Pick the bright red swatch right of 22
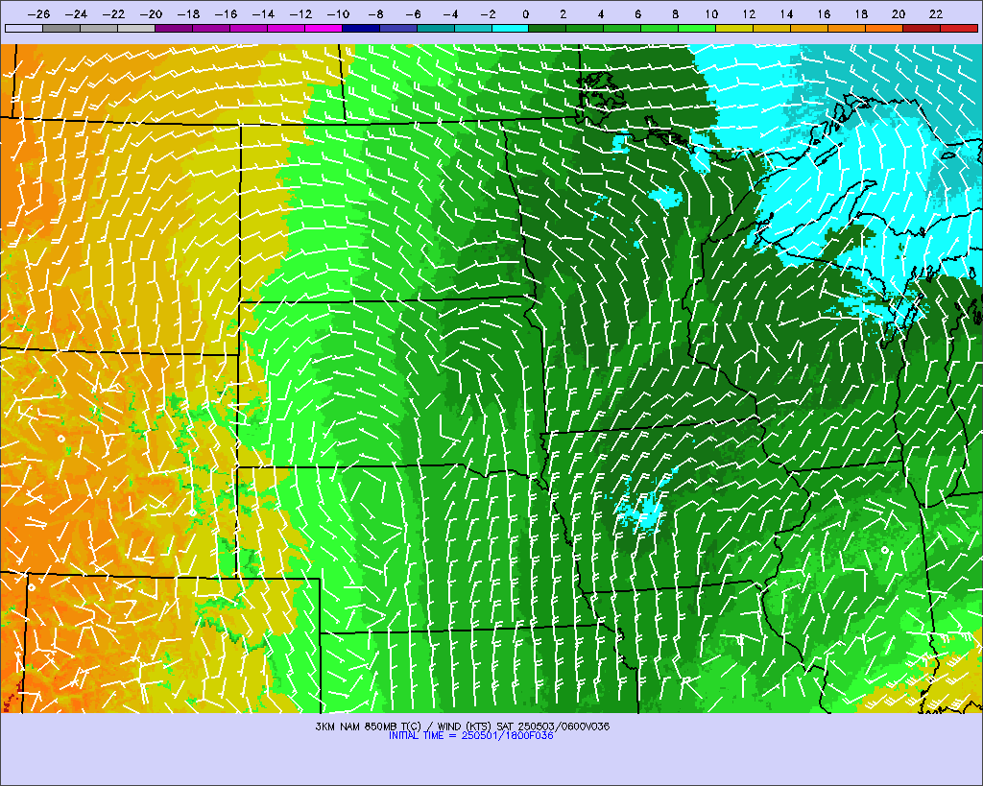This screenshot has width=983, height=786. point(959,28)
